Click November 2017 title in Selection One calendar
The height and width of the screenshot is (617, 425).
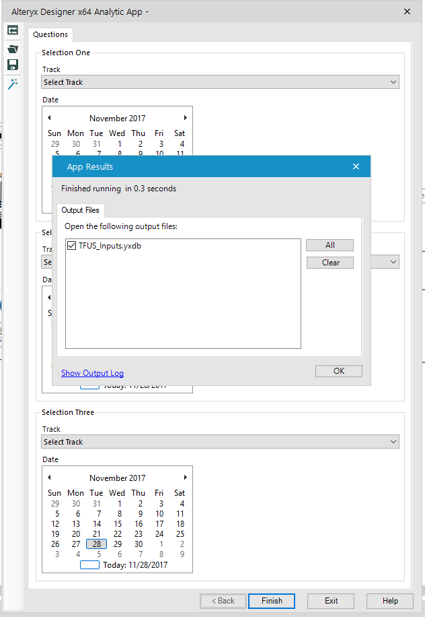tap(118, 118)
